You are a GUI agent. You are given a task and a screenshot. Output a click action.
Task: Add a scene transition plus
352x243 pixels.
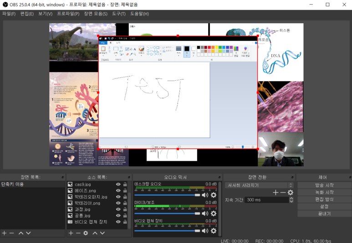[275, 192]
